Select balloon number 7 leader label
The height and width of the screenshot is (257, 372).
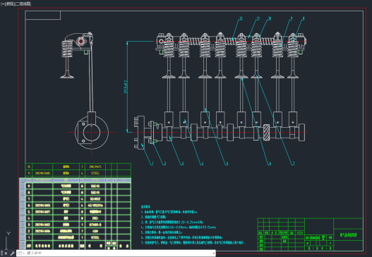[294, 164]
